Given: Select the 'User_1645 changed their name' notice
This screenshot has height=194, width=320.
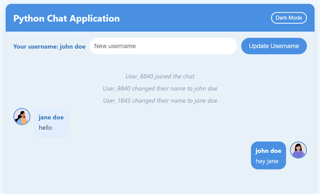Looking at the screenshot, I should point(160,101).
